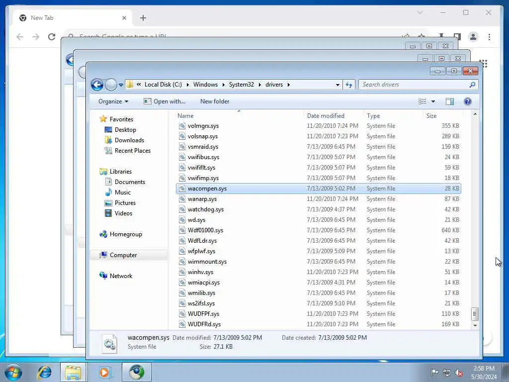The width and height of the screenshot is (509, 382).
Task: Open the Videos library
Action: tap(123, 213)
